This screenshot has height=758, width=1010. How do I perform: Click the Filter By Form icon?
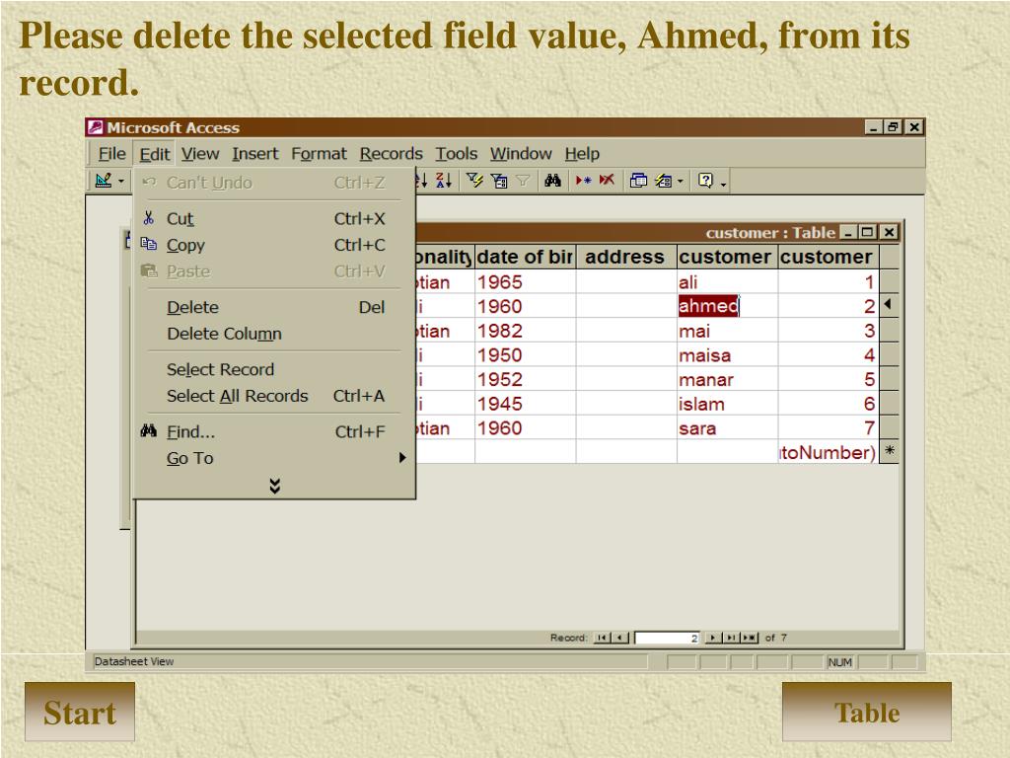498,181
